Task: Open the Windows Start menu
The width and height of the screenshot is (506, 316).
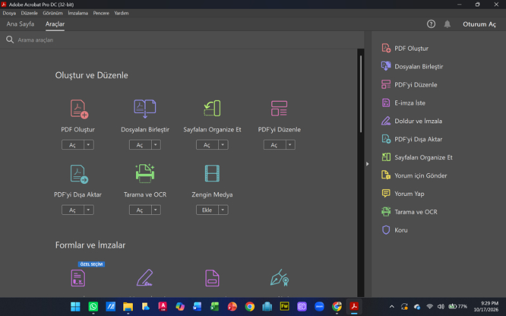Action: pos(75,307)
